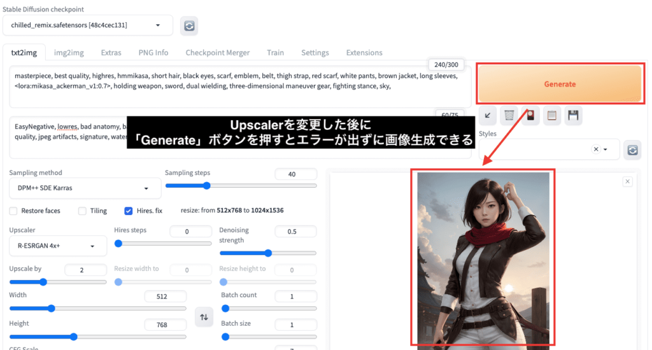Click the Height value field showing 768
This screenshot has width=652, height=350.
click(x=165, y=325)
